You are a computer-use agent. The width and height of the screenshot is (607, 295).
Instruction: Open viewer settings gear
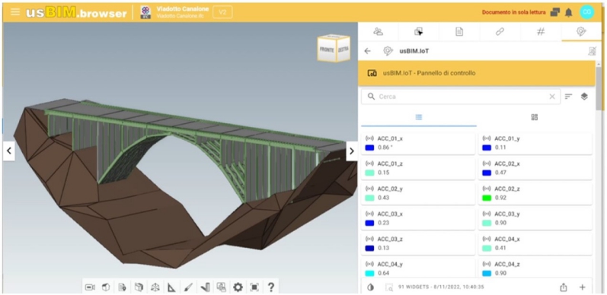[238, 287]
